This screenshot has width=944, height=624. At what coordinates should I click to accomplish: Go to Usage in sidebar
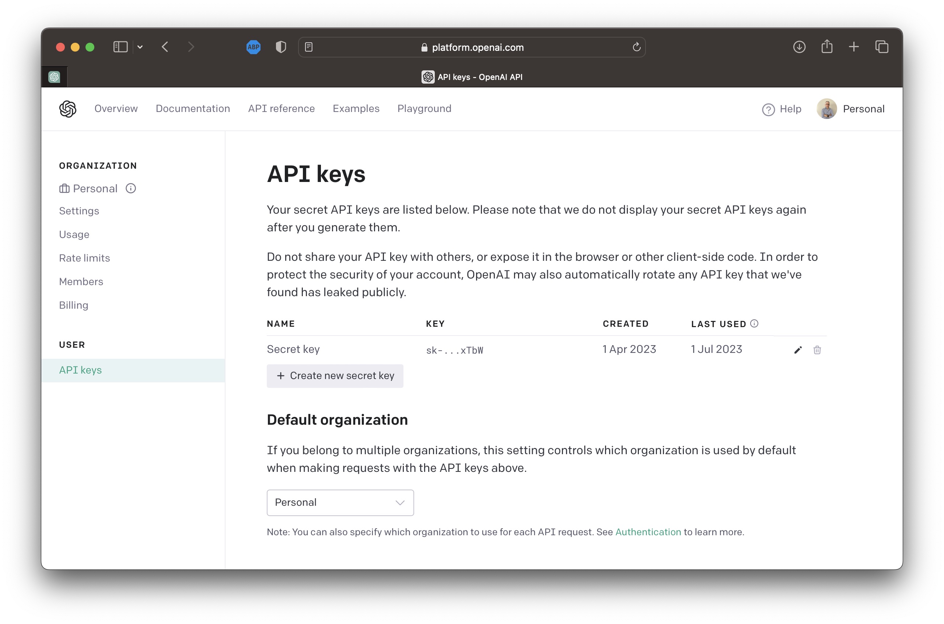pos(74,234)
